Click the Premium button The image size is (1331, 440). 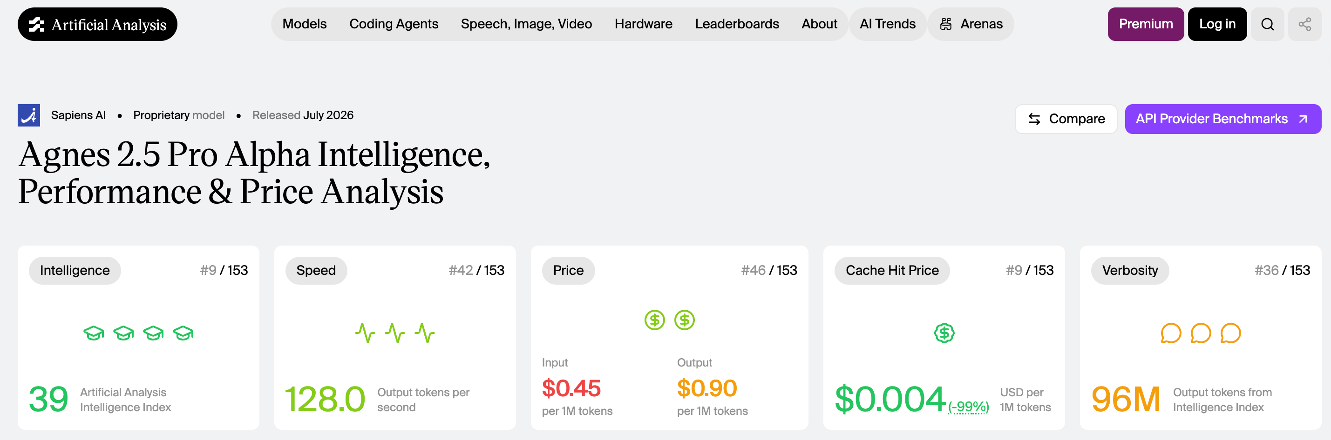1146,24
